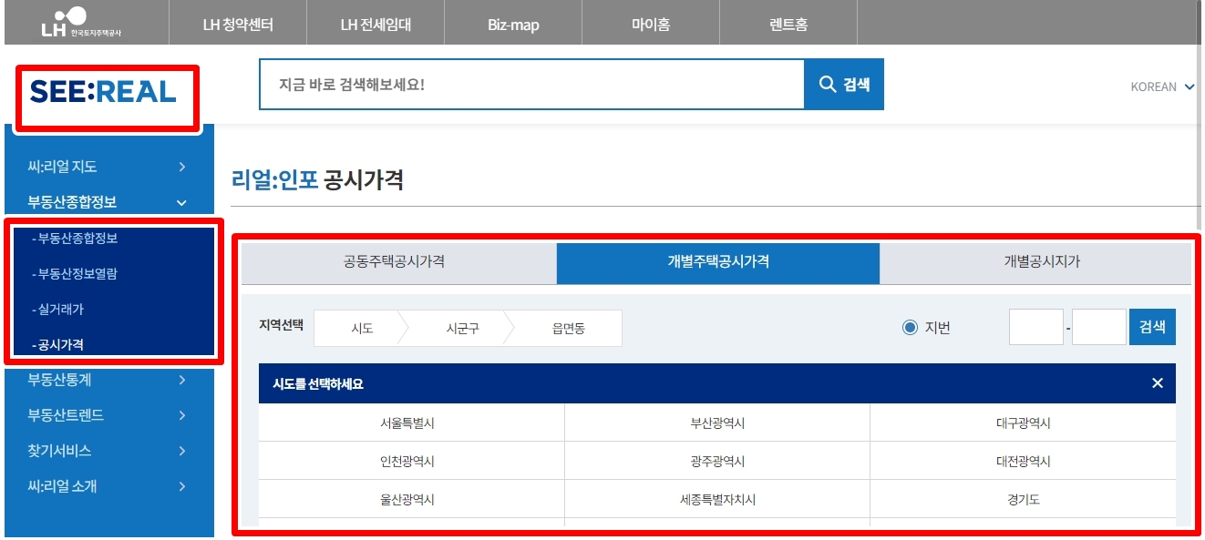1205x540 pixels.
Task: Expand 부동산트렌드 sidebar menu
Action: (x=108, y=415)
